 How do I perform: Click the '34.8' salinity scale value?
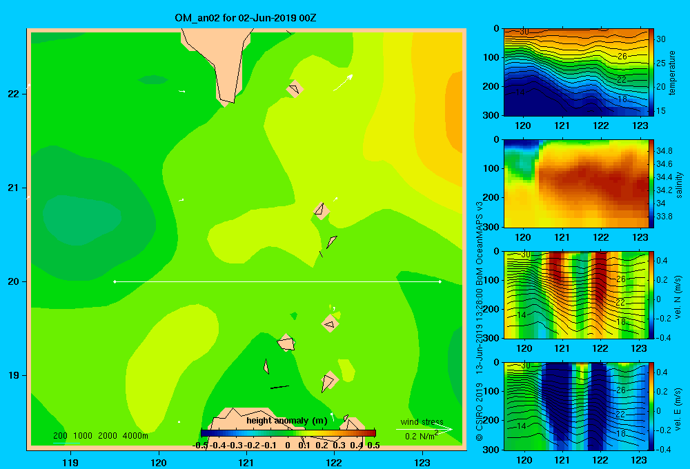[664, 151]
